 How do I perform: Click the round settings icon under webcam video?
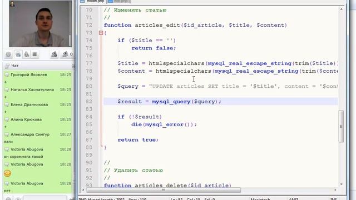[8, 54]
